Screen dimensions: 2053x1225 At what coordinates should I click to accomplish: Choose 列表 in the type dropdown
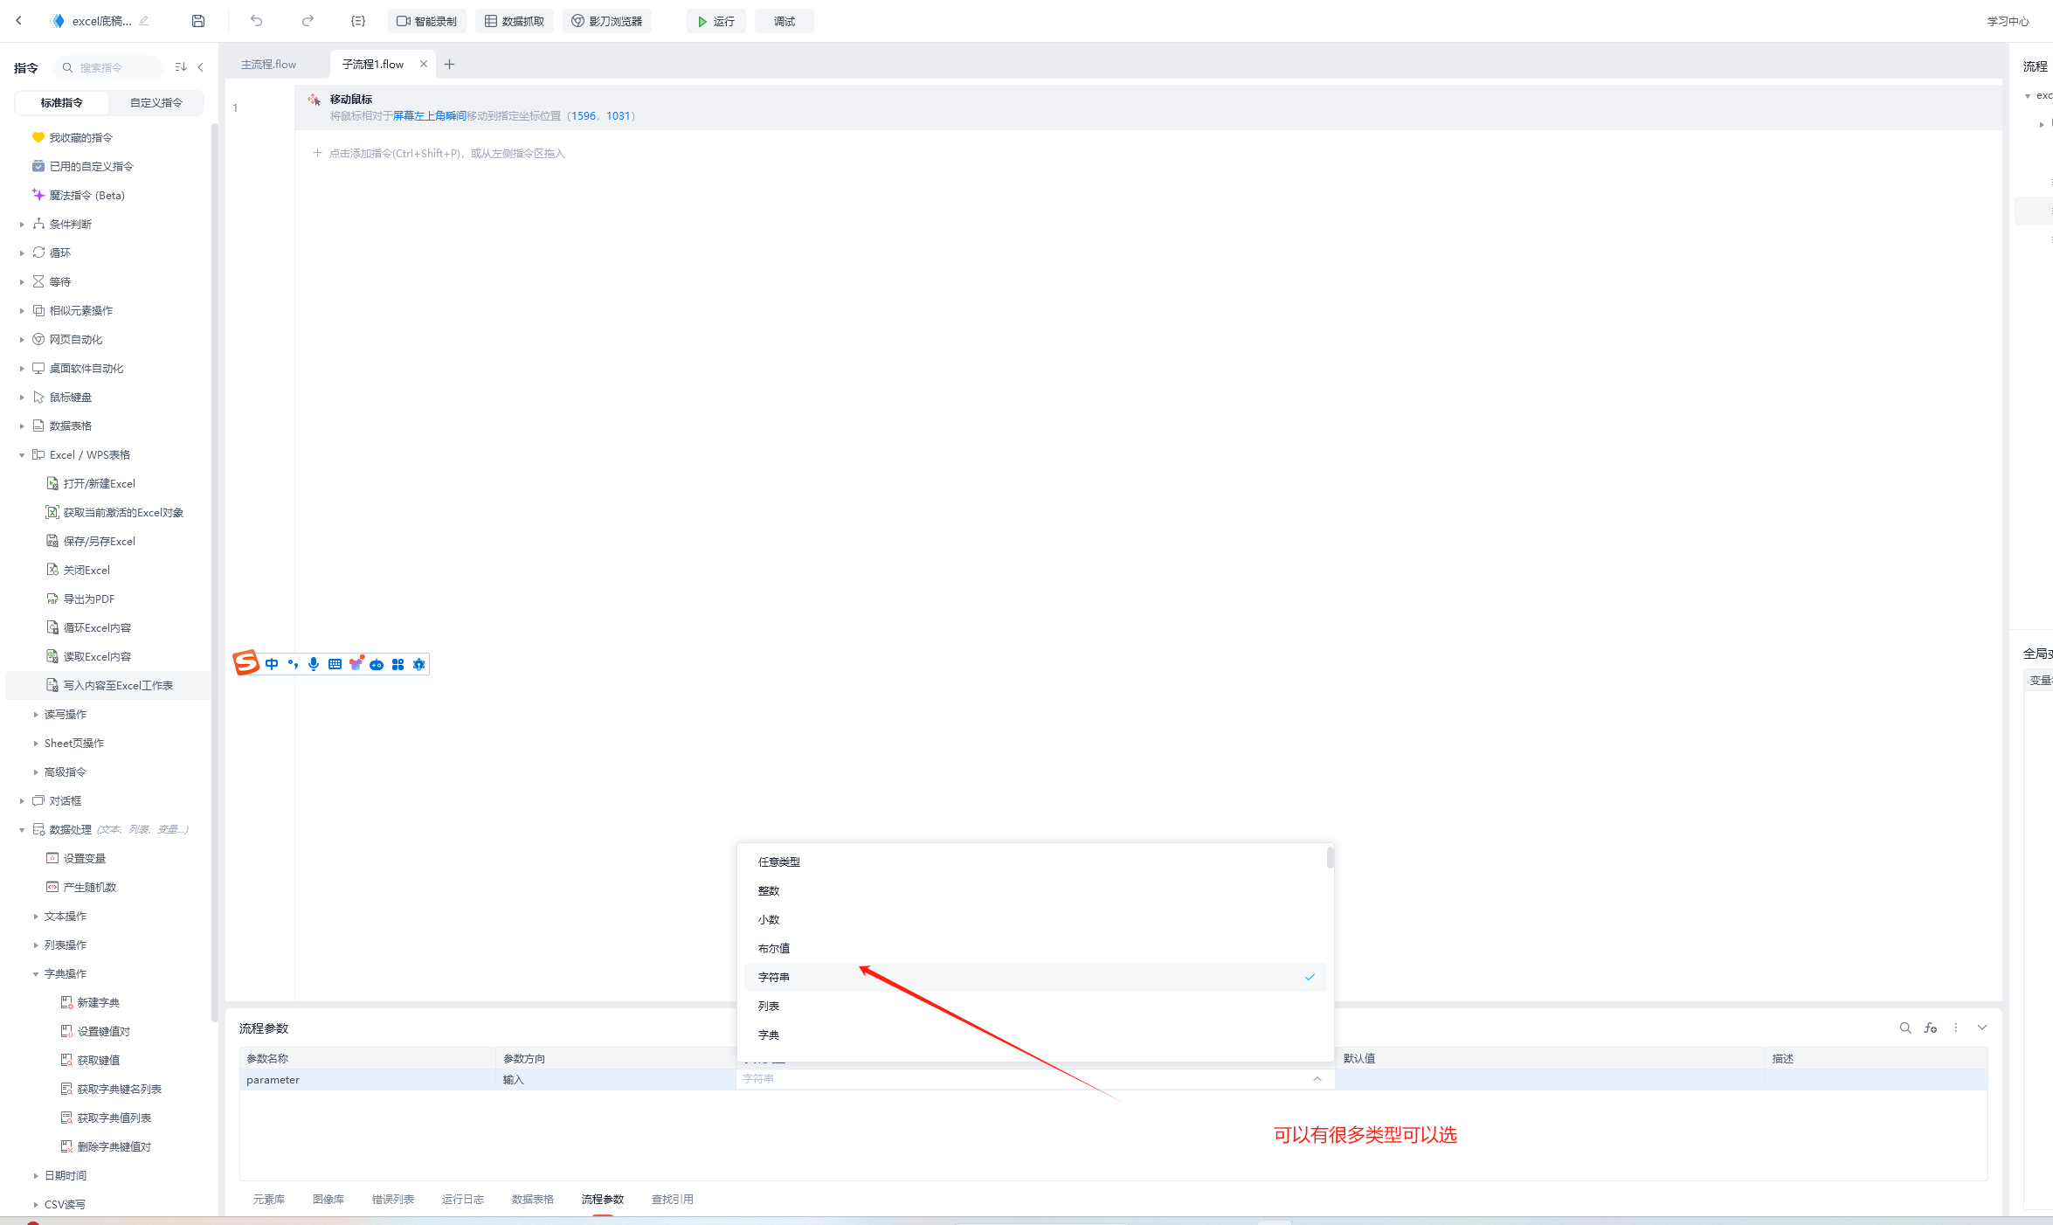[769, 1006]
